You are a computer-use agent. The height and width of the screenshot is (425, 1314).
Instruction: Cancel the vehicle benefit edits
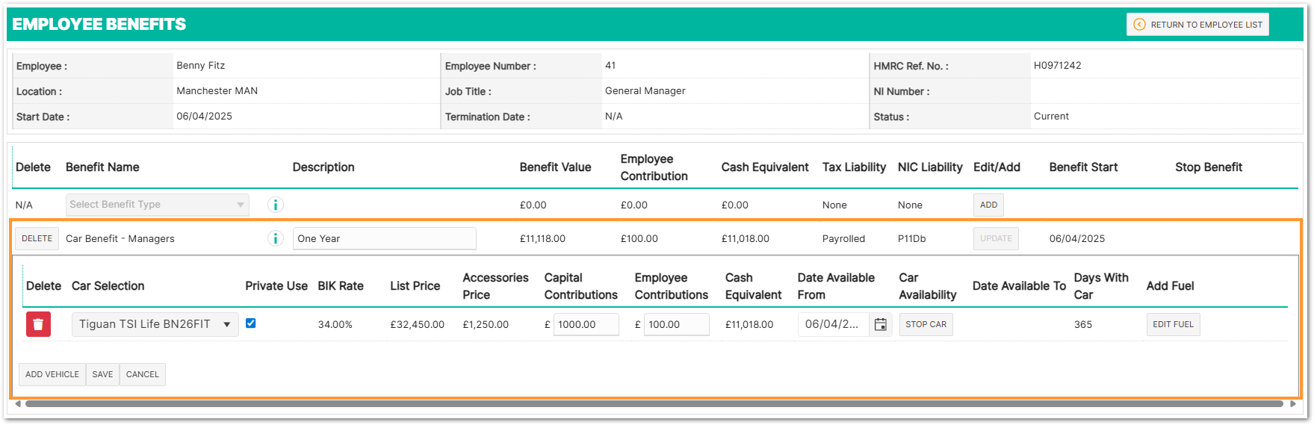coord(142,374)
